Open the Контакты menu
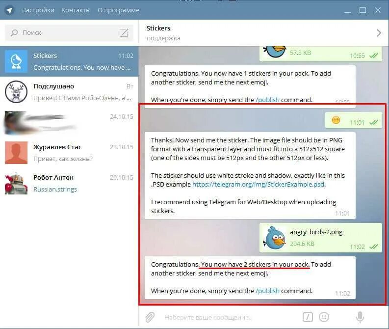The image size is (389, 329). point(76,10)
